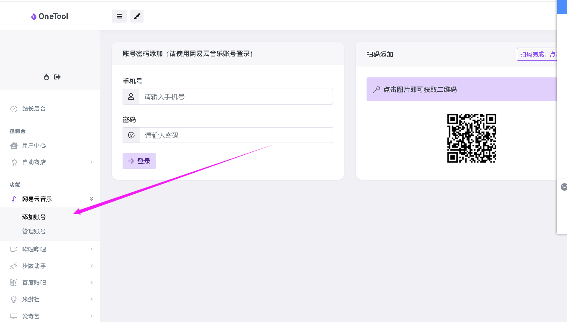Screen dimensions: 567x322
Task: Click the 手机号 field label
Action: pyautogui.click(x=133, y=81)
